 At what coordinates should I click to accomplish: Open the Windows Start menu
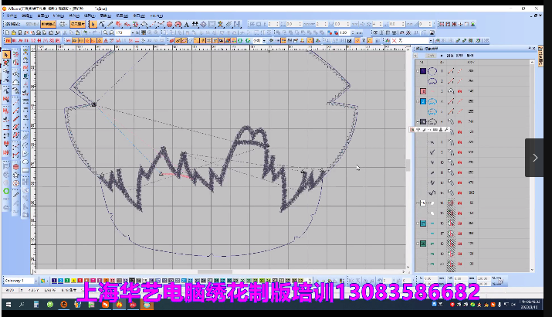coord(8,305)
